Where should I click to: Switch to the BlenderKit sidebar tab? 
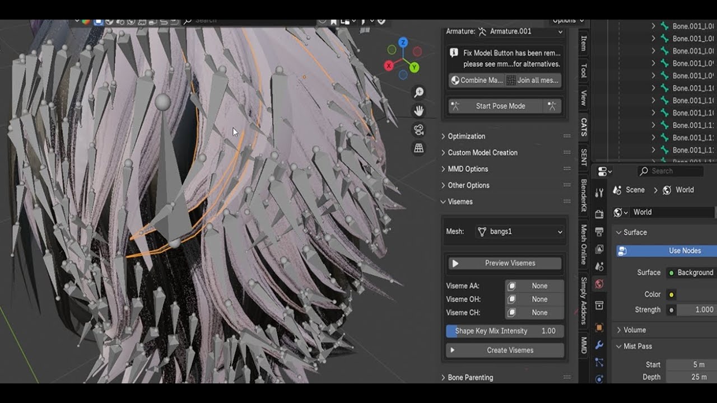pyautogui.click(x=584, y=195)
